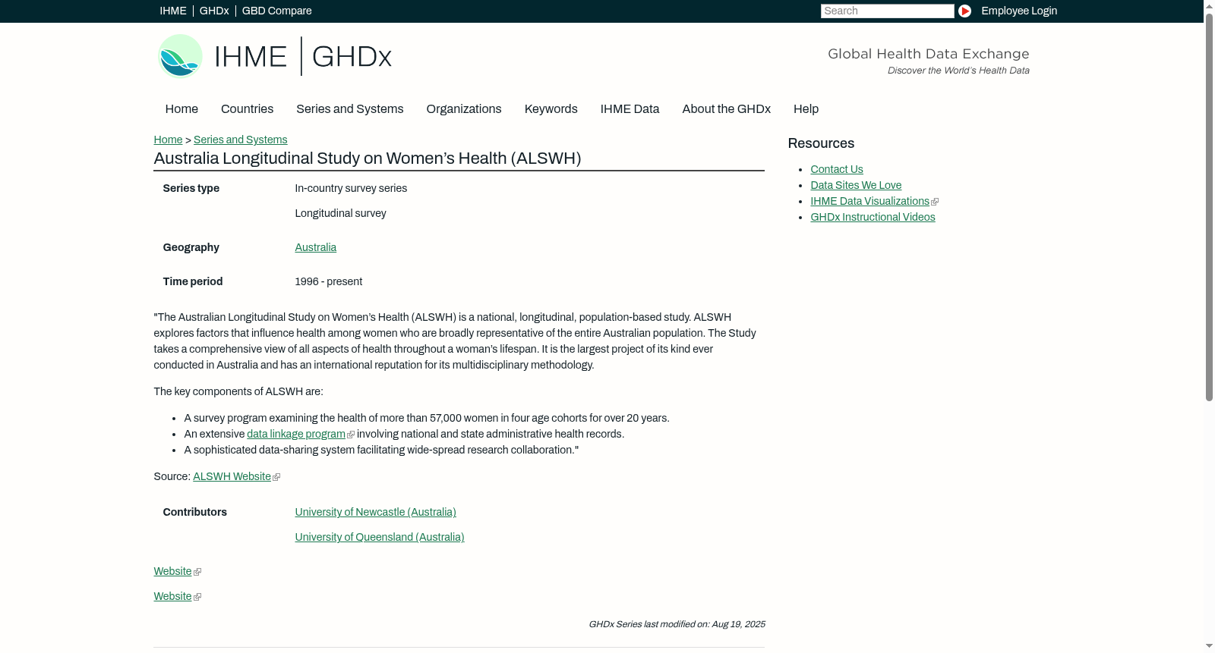Click the 'Time period' label
Viewport: 1215px width, 653px height.
[x=192, y=281]
